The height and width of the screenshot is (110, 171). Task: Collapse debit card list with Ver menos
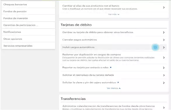114,88
